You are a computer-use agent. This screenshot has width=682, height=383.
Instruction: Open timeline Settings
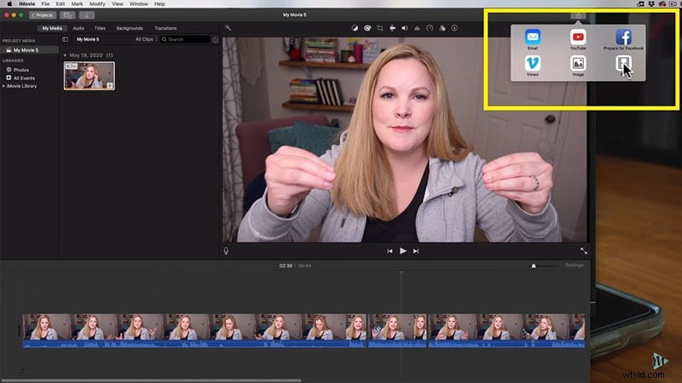pos(574,266)
